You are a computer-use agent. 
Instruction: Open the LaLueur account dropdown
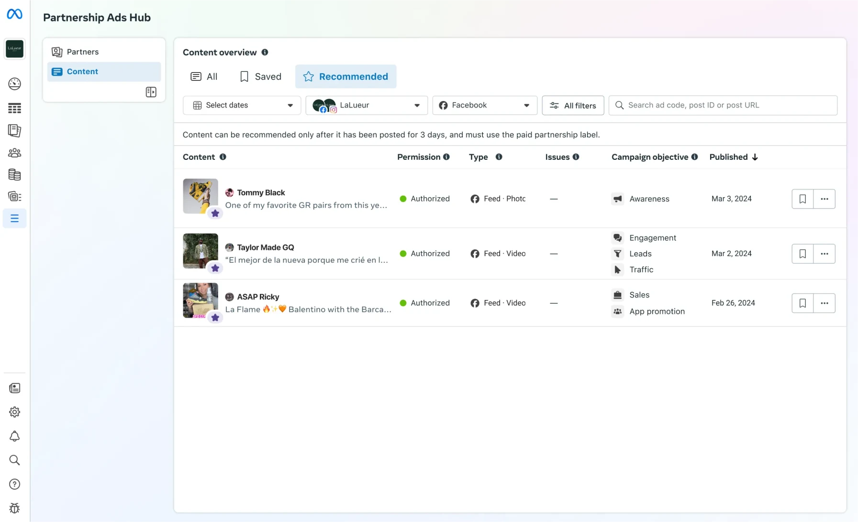[x=367, y=105]
